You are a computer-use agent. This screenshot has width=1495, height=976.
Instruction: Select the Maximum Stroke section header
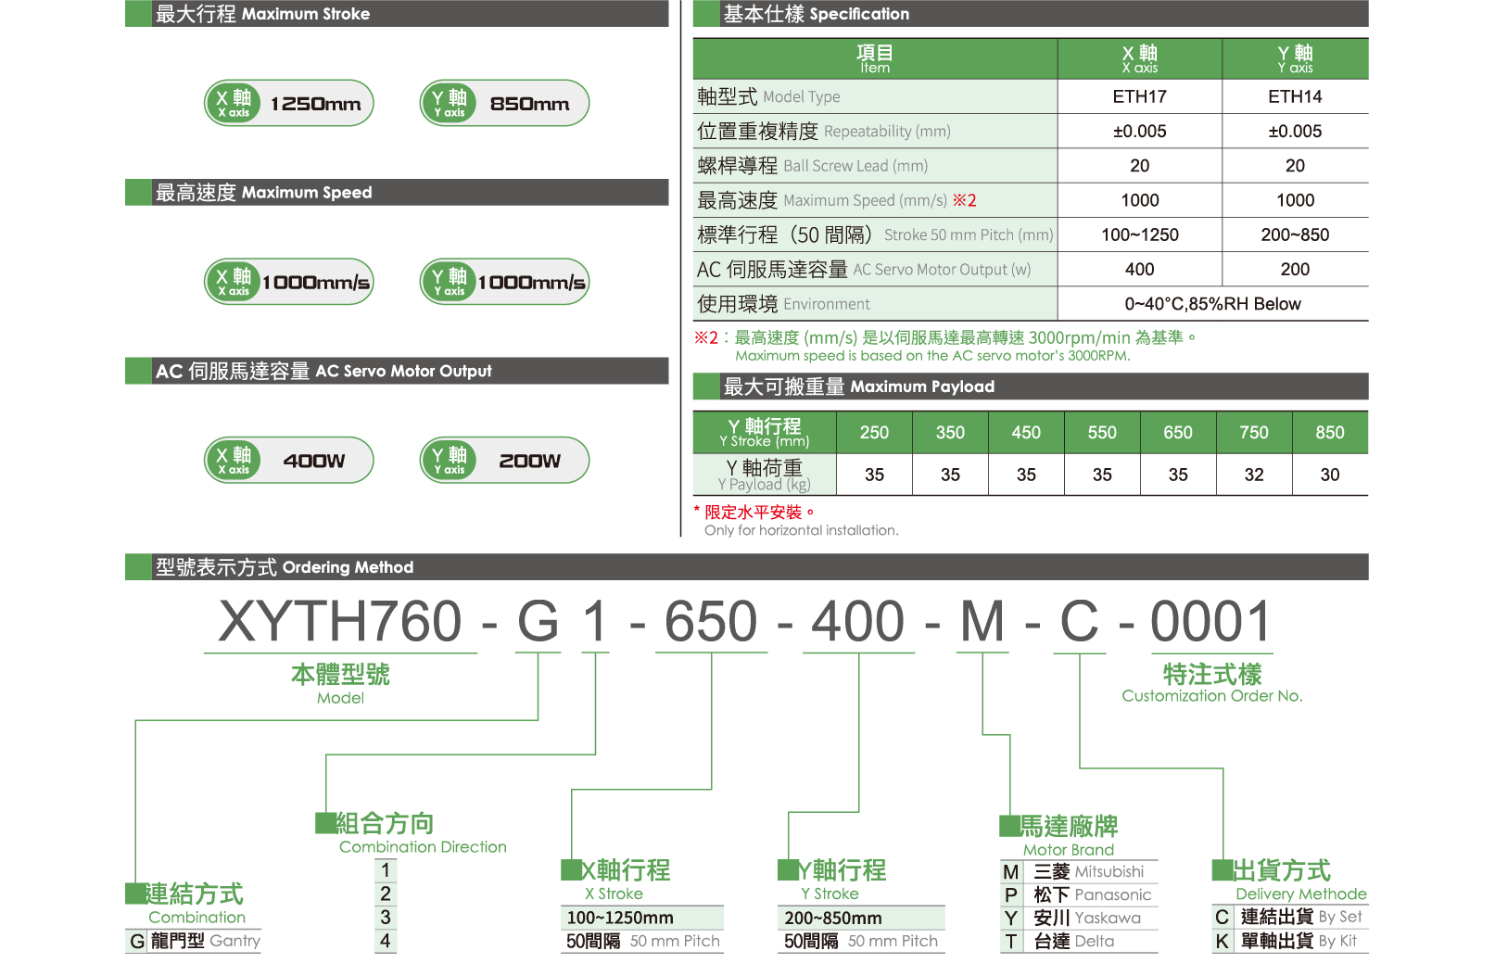(397, 14)
